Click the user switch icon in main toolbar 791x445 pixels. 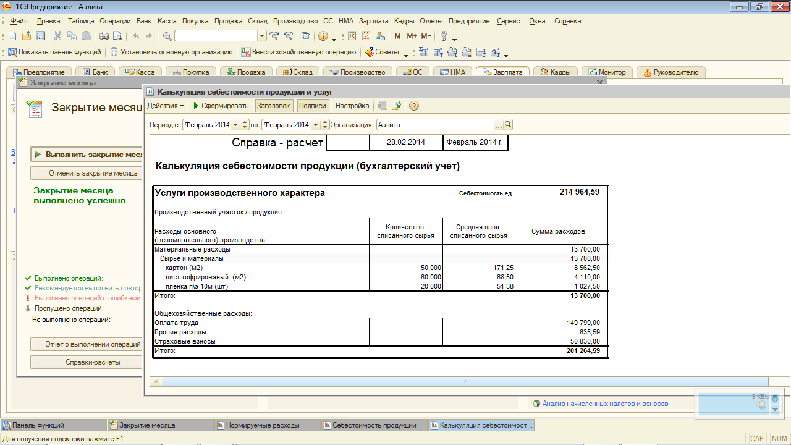point(381,36)
